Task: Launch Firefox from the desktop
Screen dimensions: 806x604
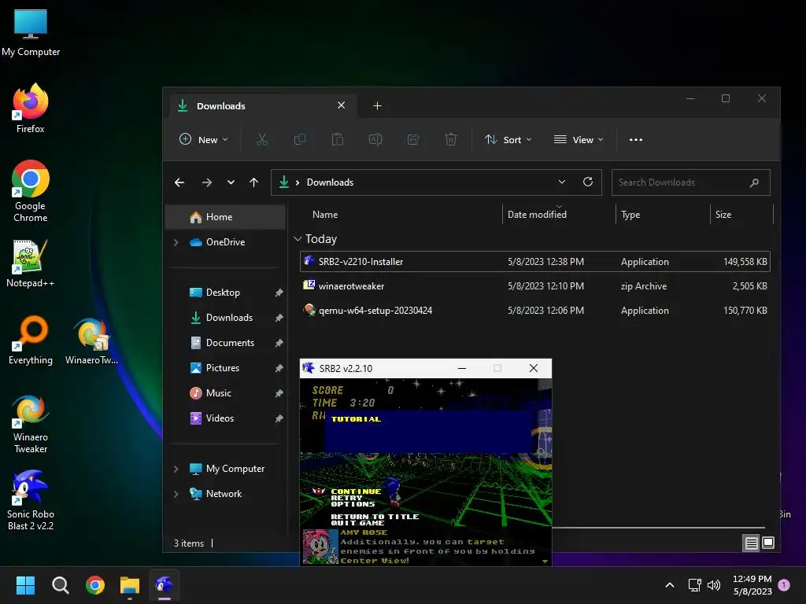Action: coord(31,109)
